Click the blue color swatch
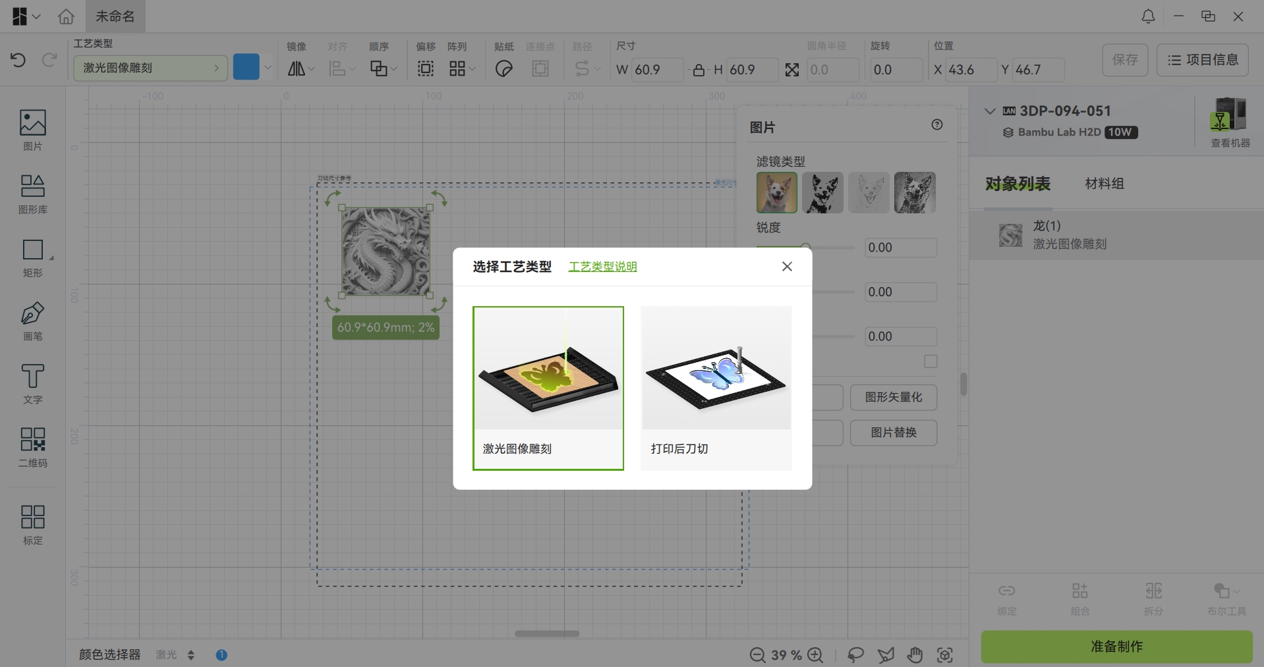The width and height of the screenshot is (1264, 667). pyautogui.click(x=246, y=67)
